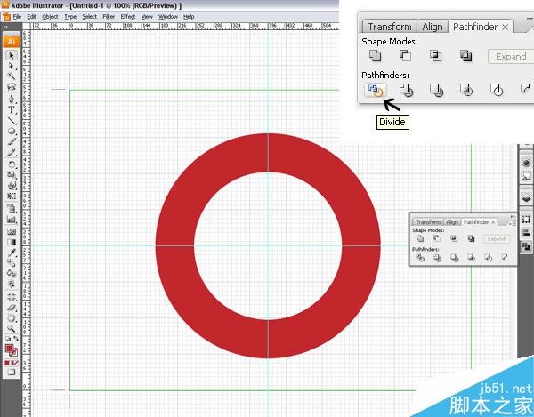
Task: Select the Zoom magnifier tool
Action: point(12,329)
